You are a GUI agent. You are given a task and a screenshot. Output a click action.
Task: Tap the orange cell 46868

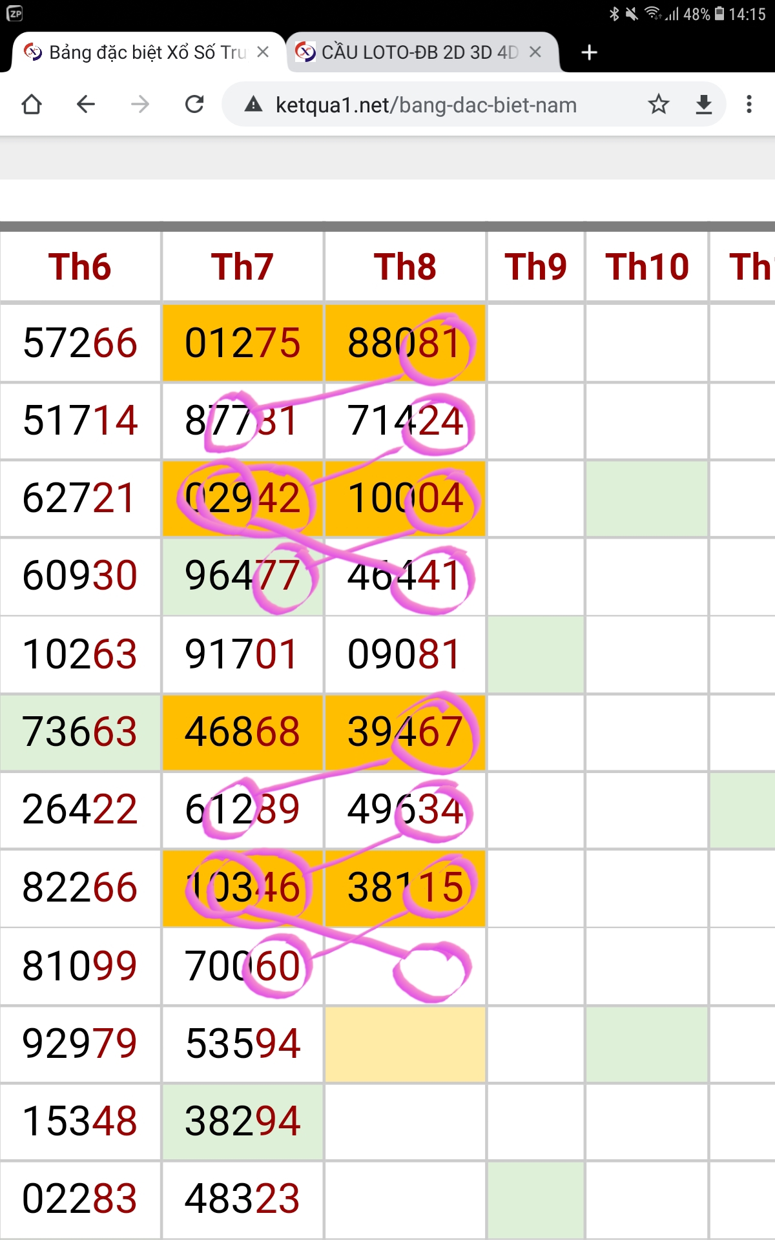242,732
